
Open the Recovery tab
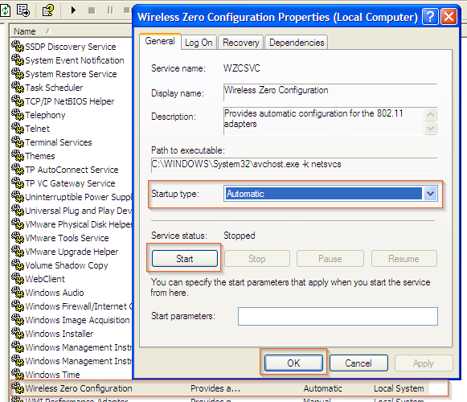240,43
